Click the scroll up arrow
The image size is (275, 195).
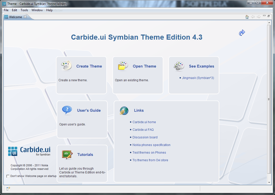269,22
